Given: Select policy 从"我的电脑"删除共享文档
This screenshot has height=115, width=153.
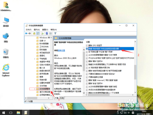Looking at the screenshot, I should point(99,68).
